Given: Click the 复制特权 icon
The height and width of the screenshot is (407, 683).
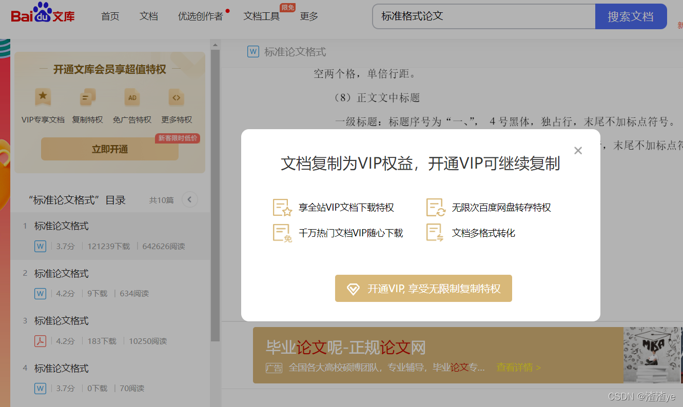Looking at the screenshot, I should 88,97.
